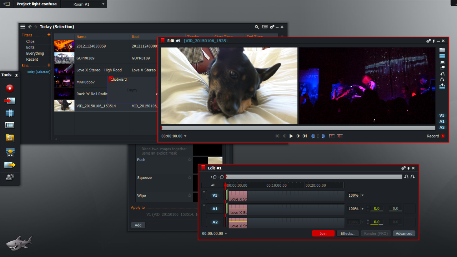Open search with the magnifier in the bin window
457x257 pixels.
click(257, 26)
